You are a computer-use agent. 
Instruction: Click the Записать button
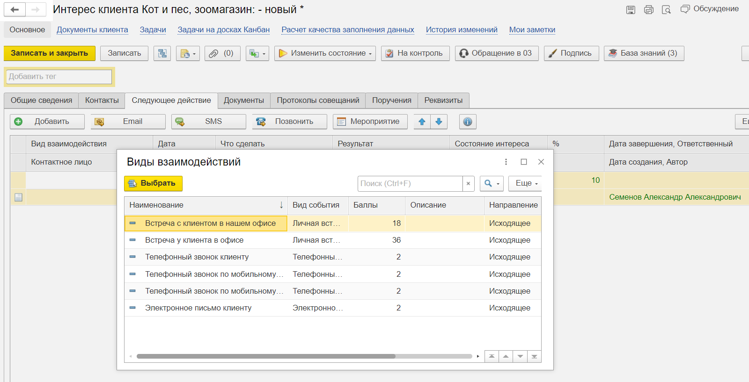click(x=124, y=53)
